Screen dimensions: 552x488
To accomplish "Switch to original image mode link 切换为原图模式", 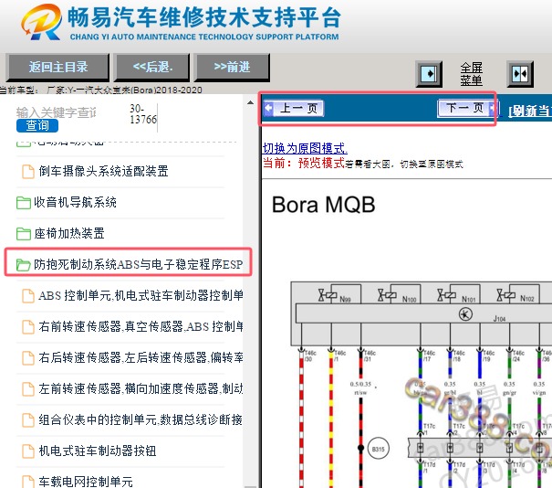I will (305, 148).
